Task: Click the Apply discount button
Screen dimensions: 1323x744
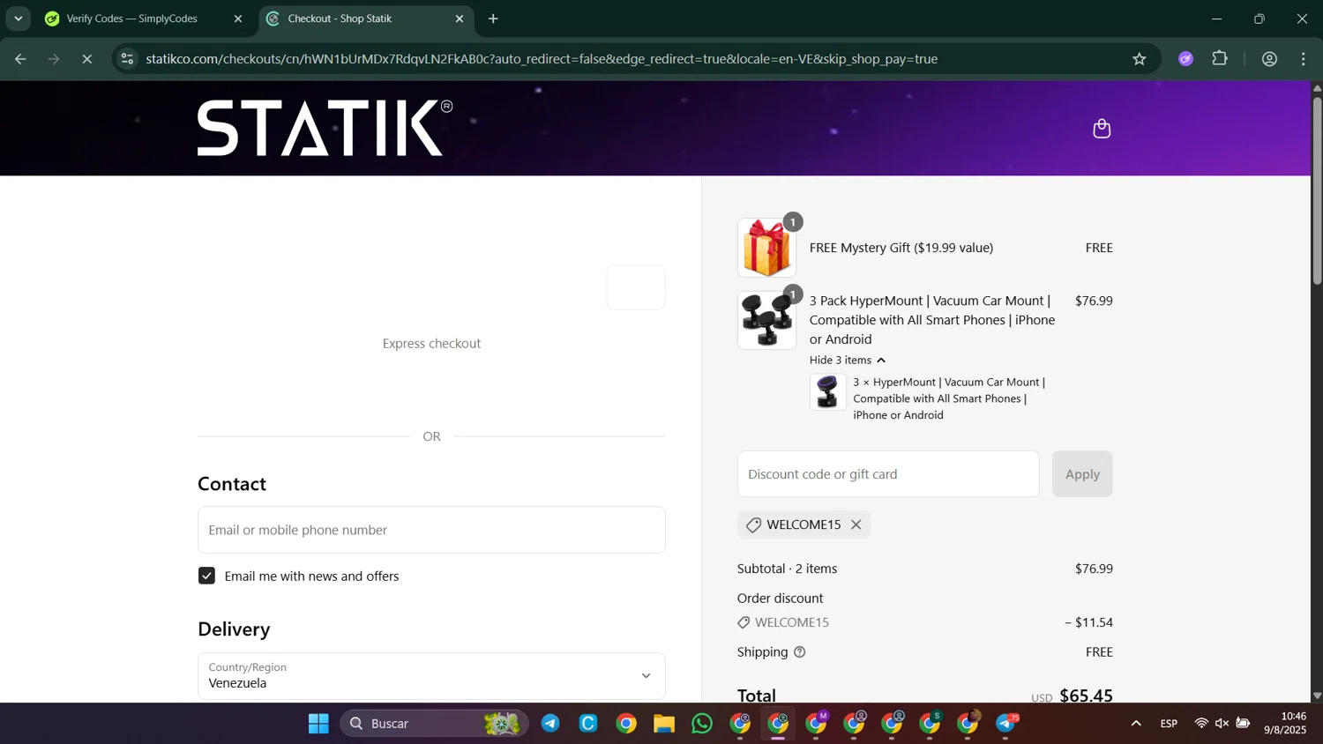Action: [1082, 474]
